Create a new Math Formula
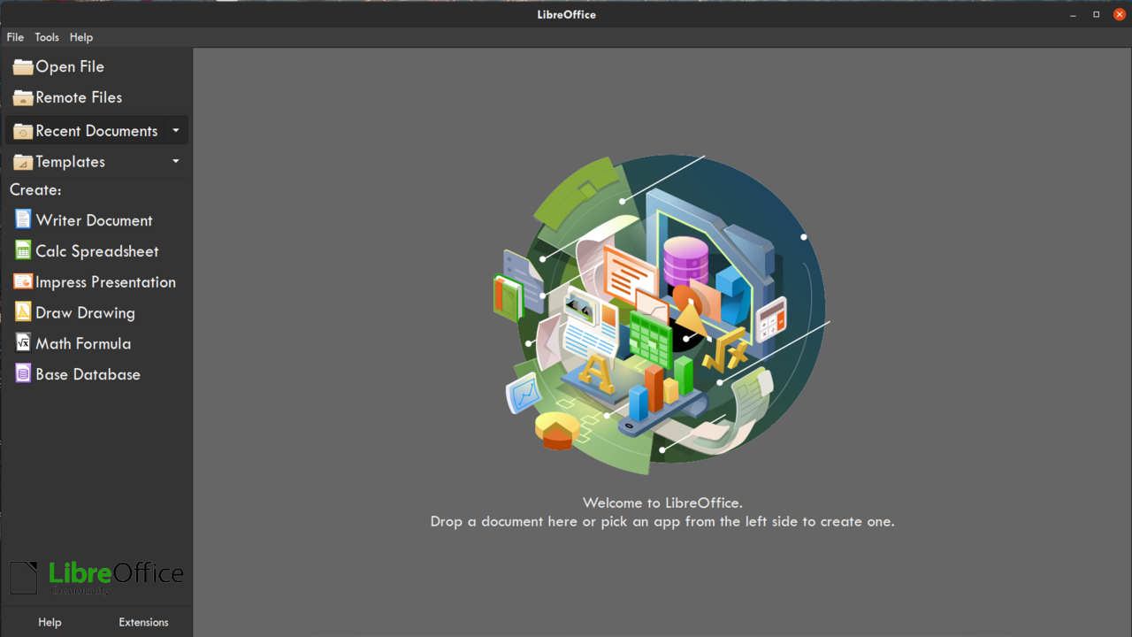 click(x=96, y=343)
